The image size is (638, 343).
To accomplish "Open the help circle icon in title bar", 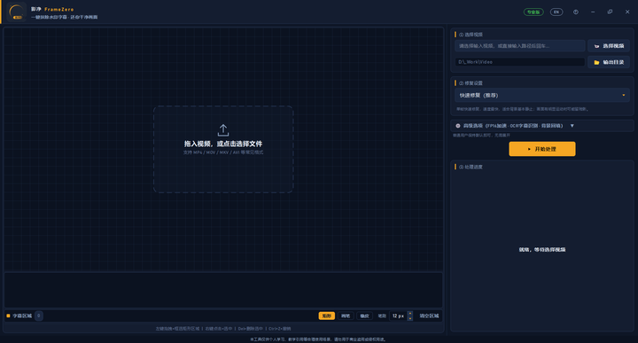I will pyautogui.click(x=575, y=12).
